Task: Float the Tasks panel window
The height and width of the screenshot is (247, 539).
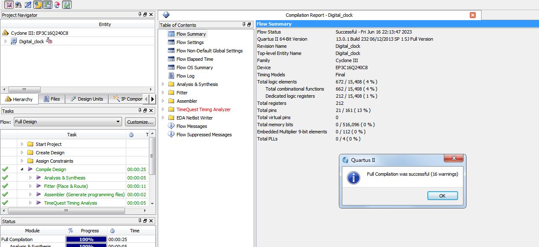Action: (145, 110)
